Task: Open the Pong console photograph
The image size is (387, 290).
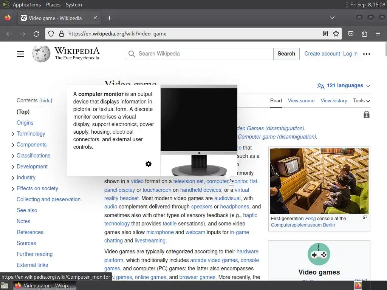Action: tap(319, 181)
